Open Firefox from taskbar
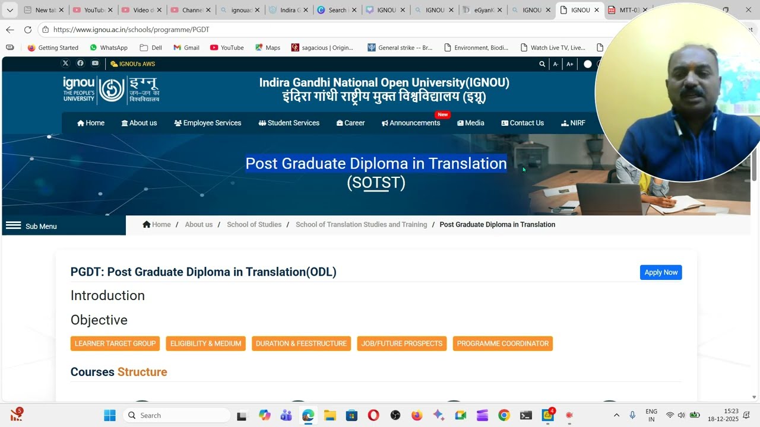The width and height of the screenshot is (760, 427). (x=417, y=415)
